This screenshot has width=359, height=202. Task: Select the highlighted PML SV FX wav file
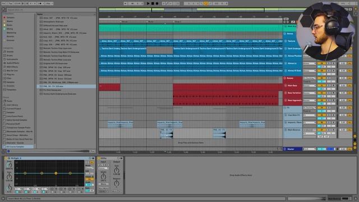click(66, 86)
